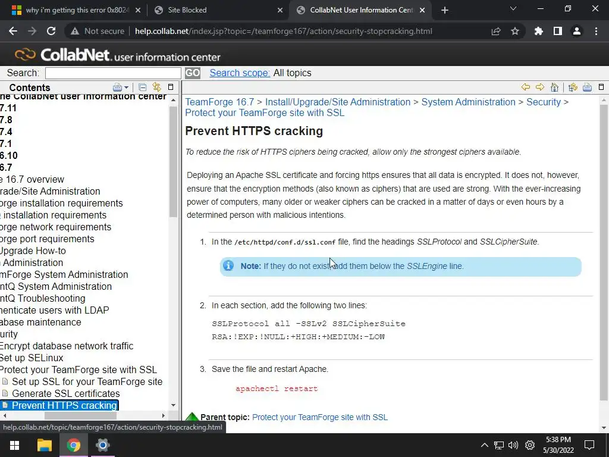Image resolution: width=609 pixels, height=457 pixels.
Task: Click into the Search input field
Action: point(113,73)
